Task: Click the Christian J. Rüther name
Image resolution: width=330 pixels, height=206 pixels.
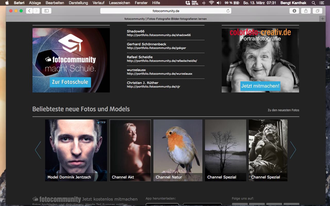Action: [143, 83]
